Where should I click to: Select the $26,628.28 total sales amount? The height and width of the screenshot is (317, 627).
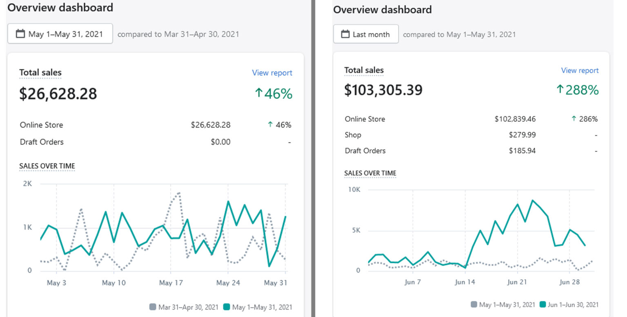(58, 94)
